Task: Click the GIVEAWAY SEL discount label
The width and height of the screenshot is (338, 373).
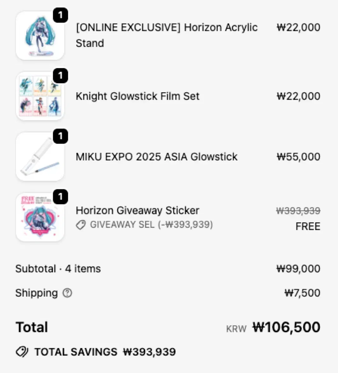Action: click(x=151, y=225)
